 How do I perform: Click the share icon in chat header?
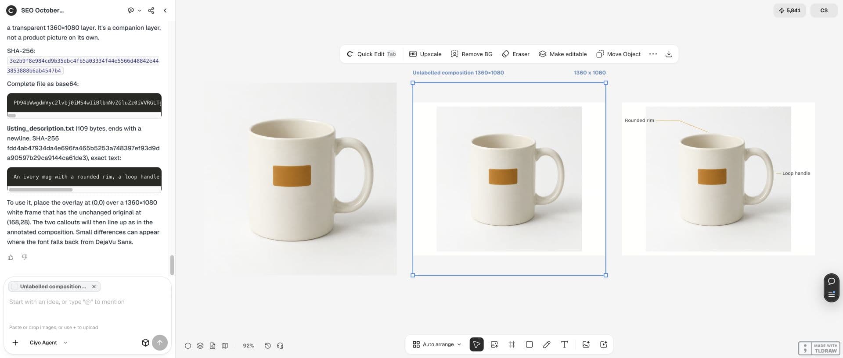(151, 10)
